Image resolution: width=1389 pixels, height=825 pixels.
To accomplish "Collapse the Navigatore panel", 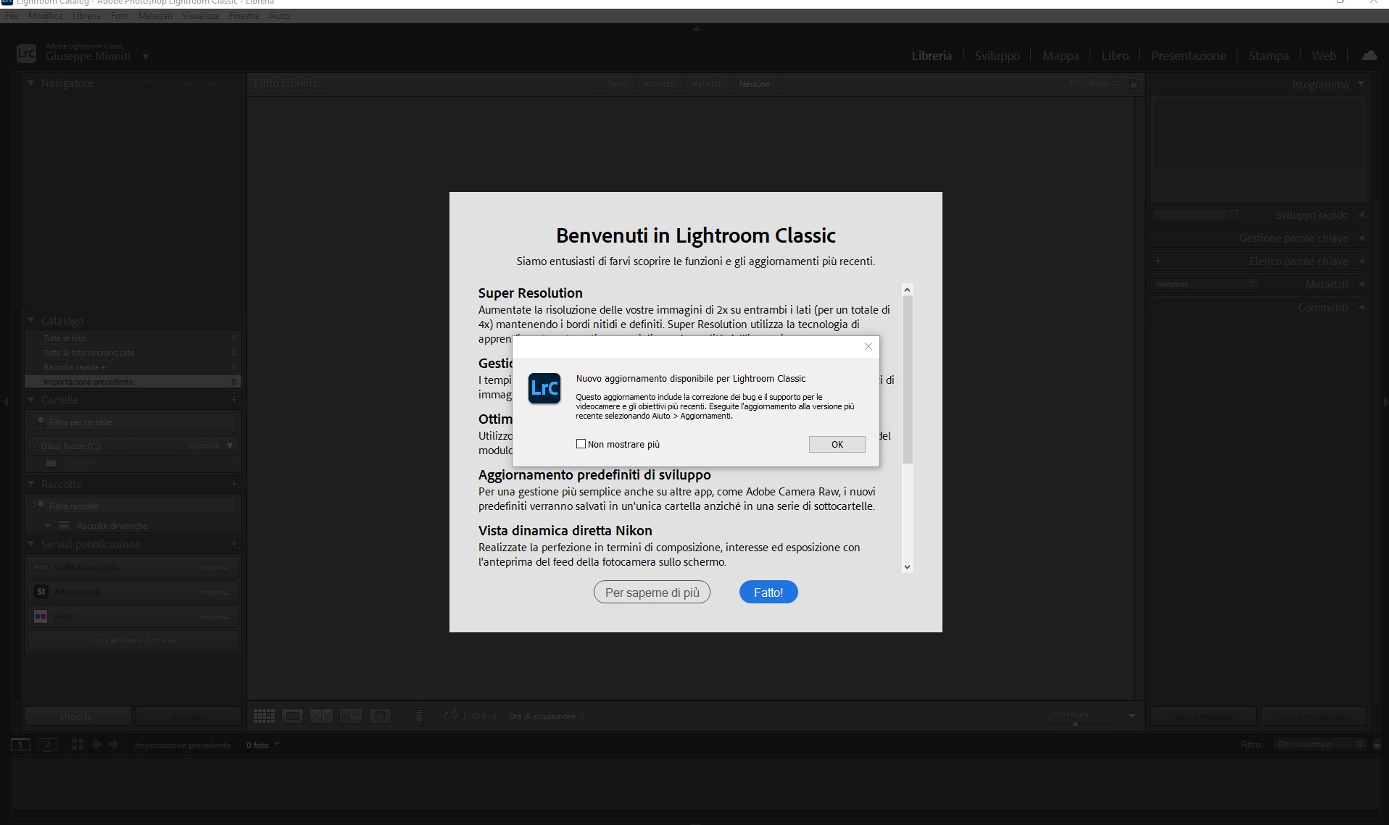I will (30, 83).
